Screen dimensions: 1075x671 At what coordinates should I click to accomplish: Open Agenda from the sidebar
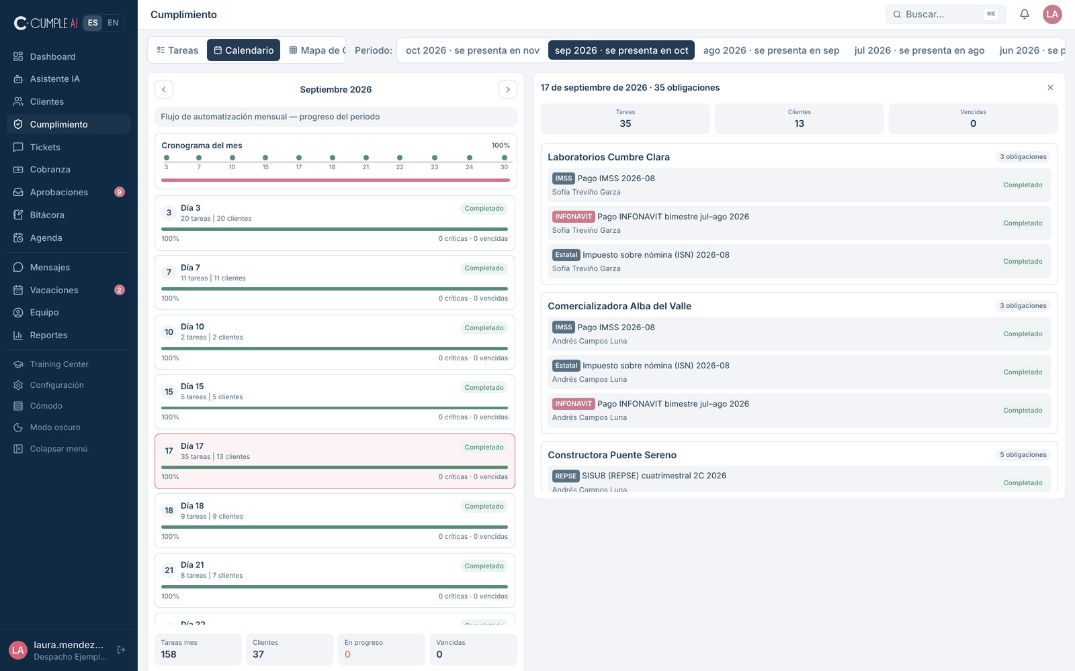[x=69, y=238]
